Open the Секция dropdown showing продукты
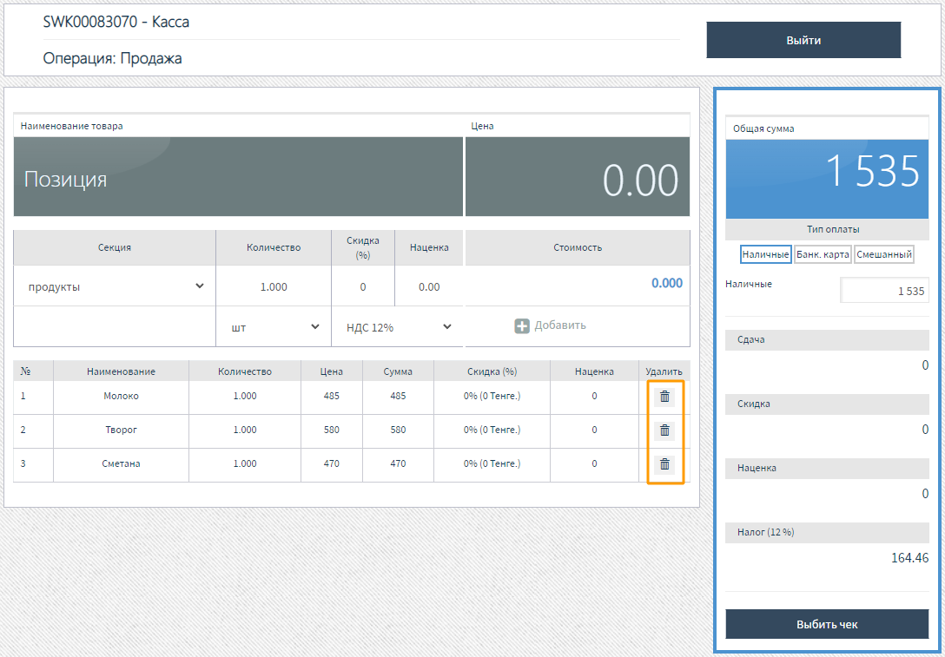The height and width of the screenshot is (657, 945). tap(115, 286)
